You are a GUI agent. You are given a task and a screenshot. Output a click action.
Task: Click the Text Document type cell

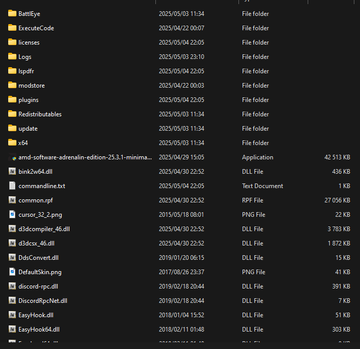pyautogui.click(x=263, y=186)
